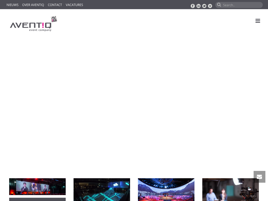The width and height of the screenshot is (268, 201).
Task: Click the small AV IQ cube emblem
Action: pos(54,19)
